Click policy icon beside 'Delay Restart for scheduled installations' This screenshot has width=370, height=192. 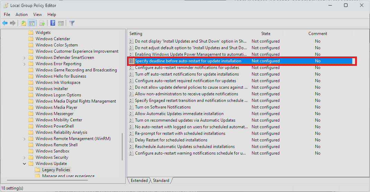tap(132, 140)
